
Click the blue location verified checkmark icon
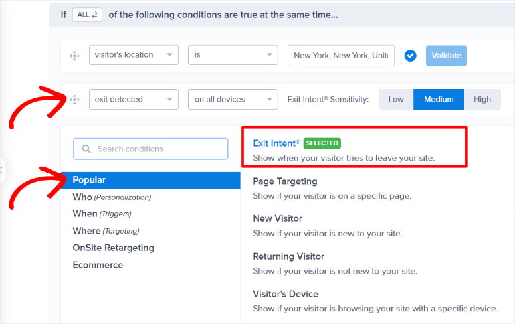410,56
